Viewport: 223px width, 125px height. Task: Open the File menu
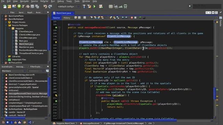(3, 1)
